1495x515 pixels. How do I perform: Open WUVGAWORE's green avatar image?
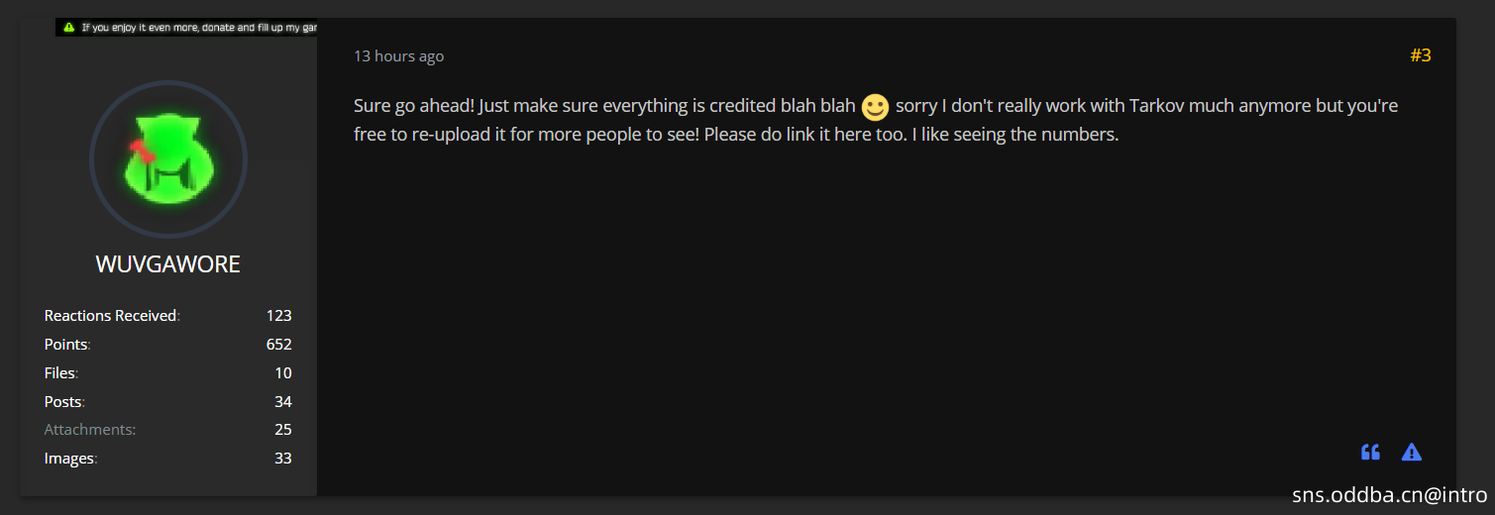click(168, 159)
